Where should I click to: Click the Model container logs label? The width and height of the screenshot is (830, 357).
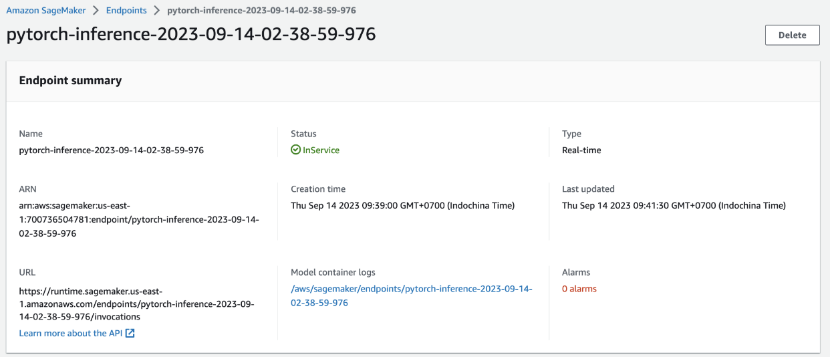(x=333, y=272)
